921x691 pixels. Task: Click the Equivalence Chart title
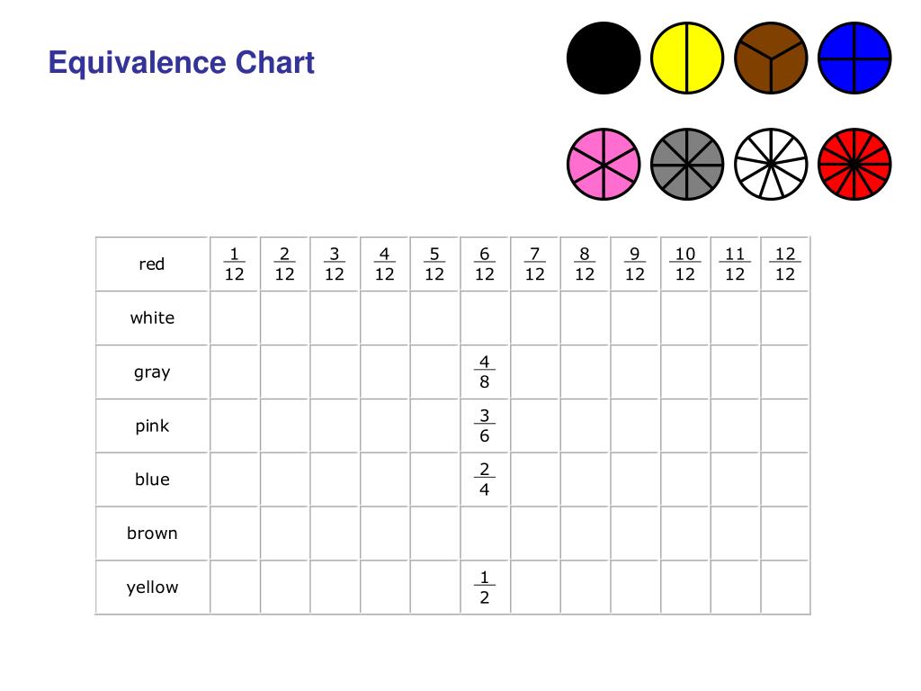coord(181,62)
